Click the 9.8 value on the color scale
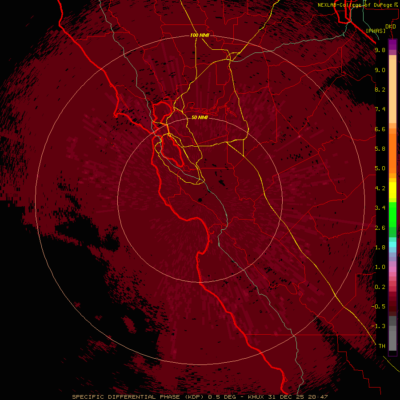 [x=380, y=50]
